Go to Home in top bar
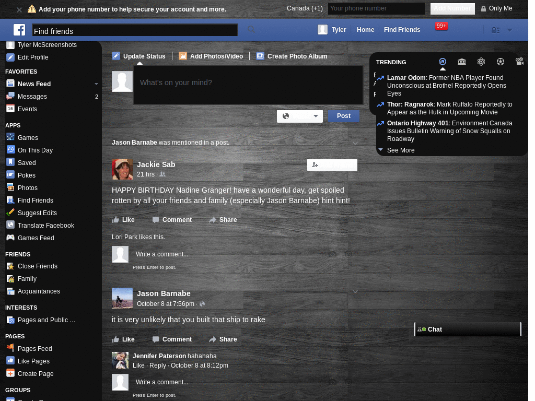Screen dimensions: 535x401 (365, 30)
